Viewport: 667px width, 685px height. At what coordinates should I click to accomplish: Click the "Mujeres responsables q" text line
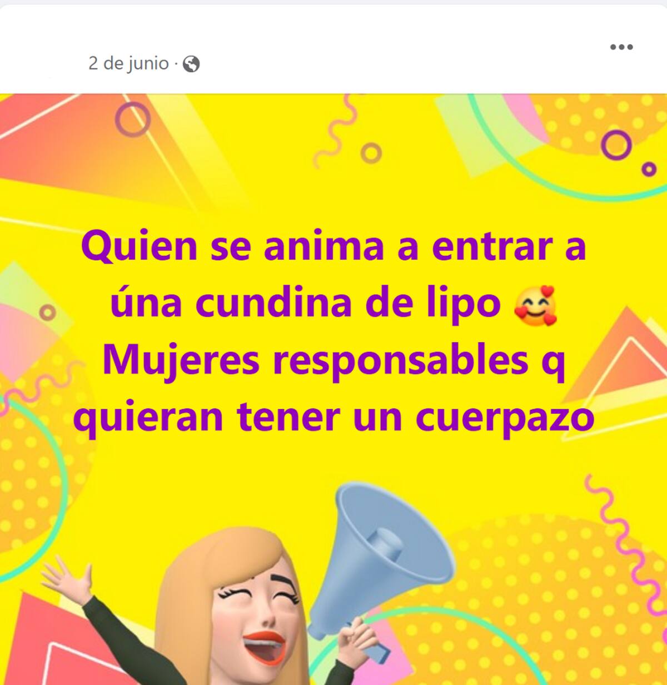tap(333, 360)
